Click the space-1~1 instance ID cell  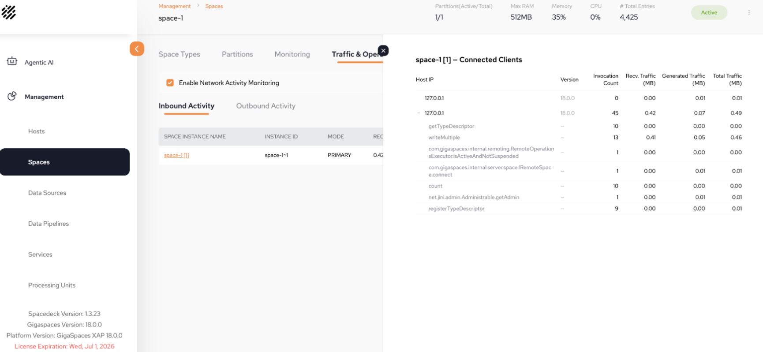tap(276, 155)
